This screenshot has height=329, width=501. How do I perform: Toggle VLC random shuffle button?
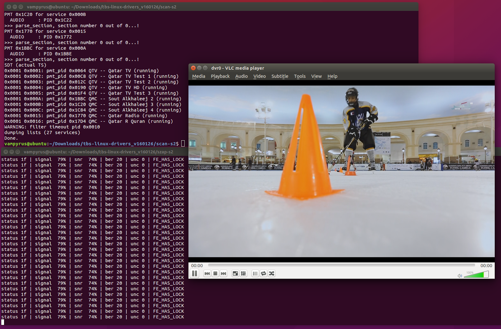tap(271, 274)
